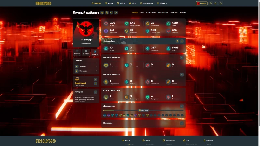Click the diamond icon in test awards
260x146 pixels.
pos(127,65)
